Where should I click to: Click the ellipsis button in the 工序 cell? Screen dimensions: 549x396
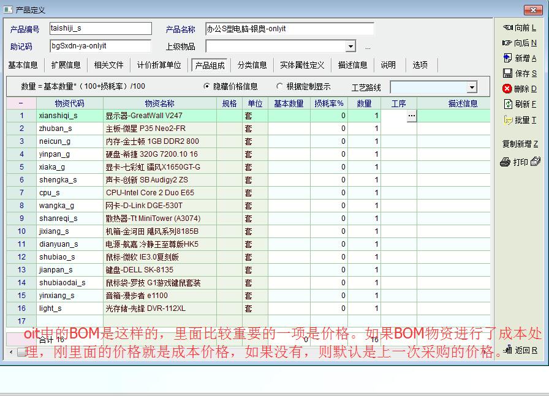point(411,116)
